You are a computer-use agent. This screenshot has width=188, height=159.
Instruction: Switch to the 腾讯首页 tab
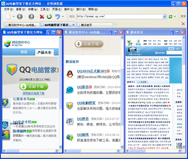[95, 25]
